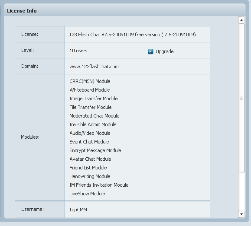Click the 10 users level value

tap(78, 51)
